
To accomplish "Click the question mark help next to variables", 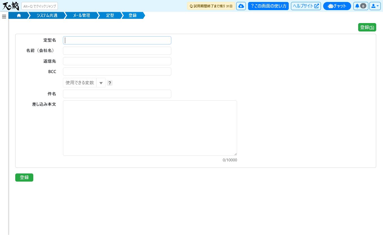I will coord(110,83).
